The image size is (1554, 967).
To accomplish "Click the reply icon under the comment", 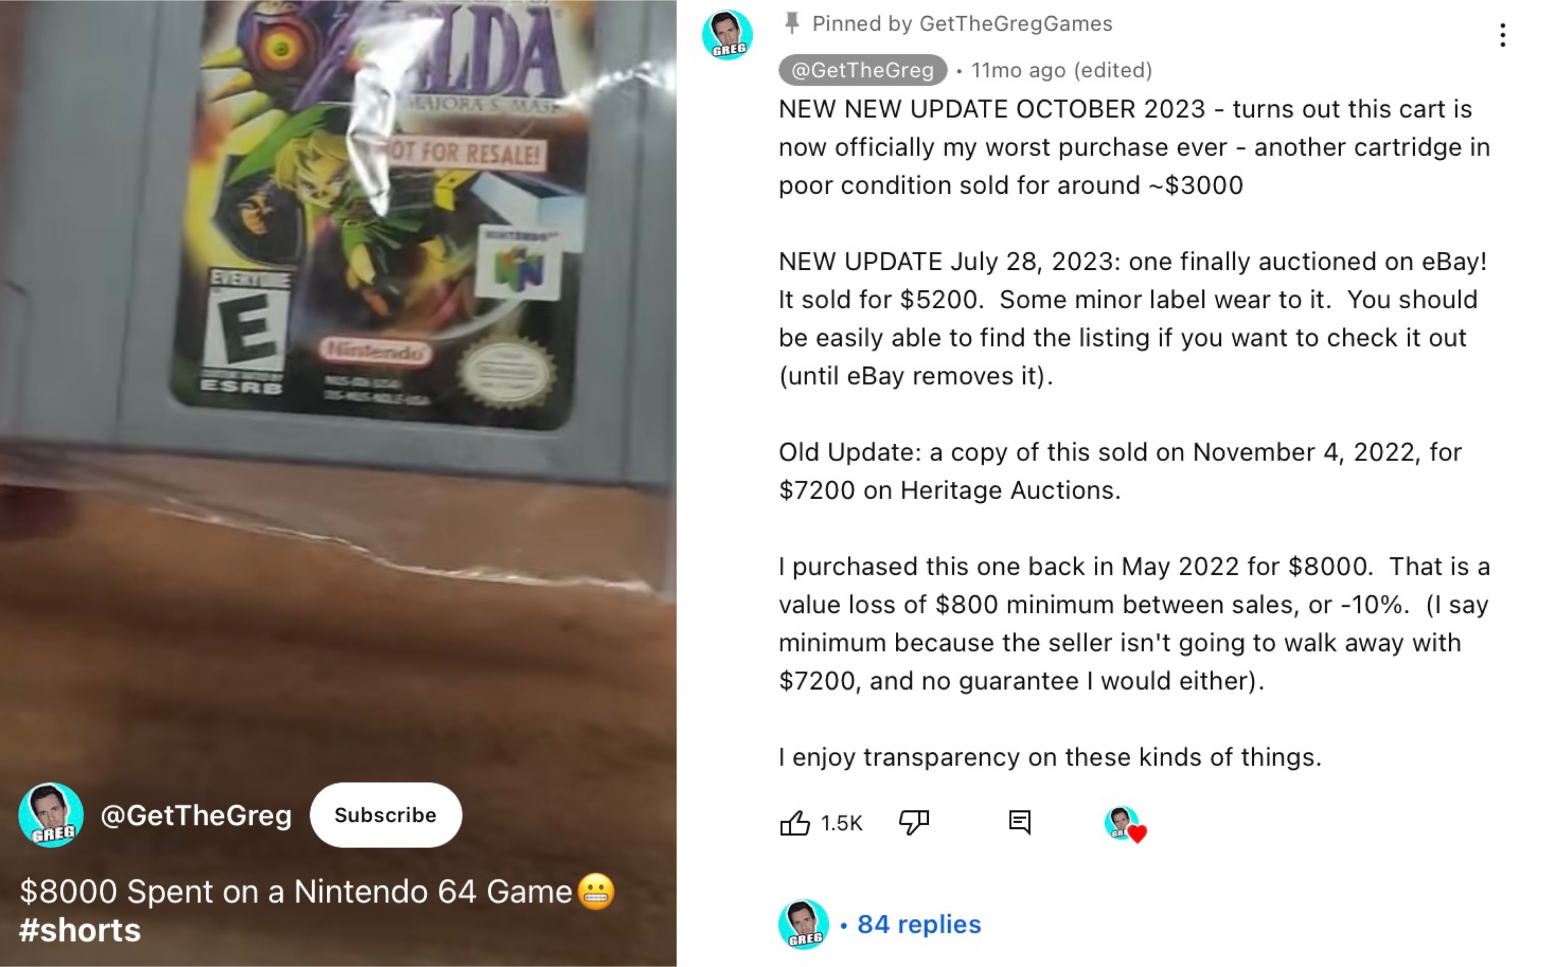I will [1019, 822].
